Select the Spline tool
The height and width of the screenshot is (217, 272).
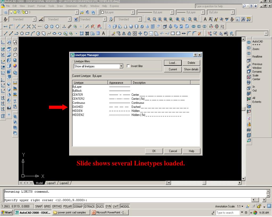coord(49,33)
